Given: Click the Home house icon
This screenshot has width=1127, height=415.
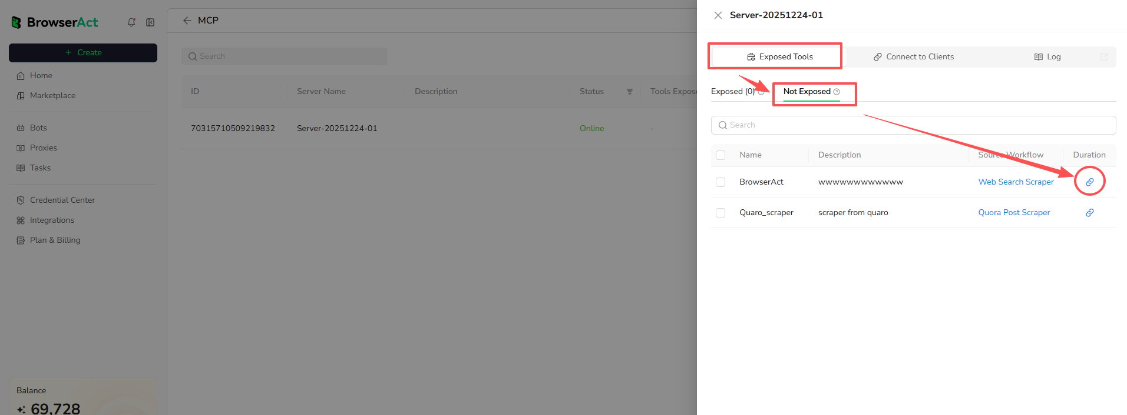Looking at the screenshot, I should click(21, 76).
